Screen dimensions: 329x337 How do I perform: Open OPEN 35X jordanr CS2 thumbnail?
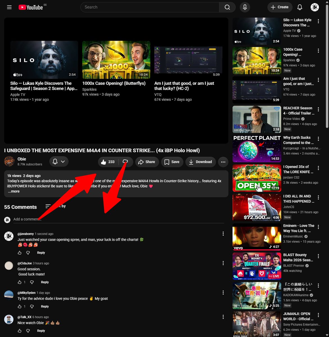(x=257, y=178)
